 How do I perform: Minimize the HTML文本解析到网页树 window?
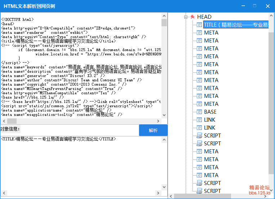click(243, 6)
